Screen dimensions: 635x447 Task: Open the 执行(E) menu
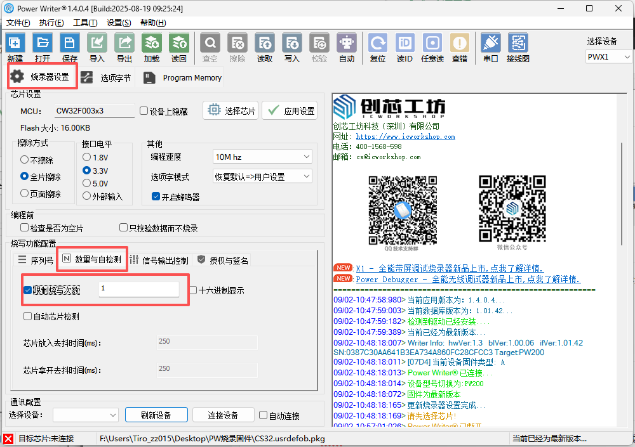point(51,23)
